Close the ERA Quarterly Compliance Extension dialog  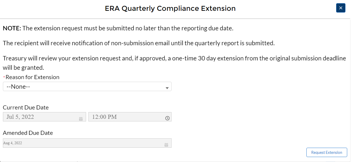click(340, 8)
